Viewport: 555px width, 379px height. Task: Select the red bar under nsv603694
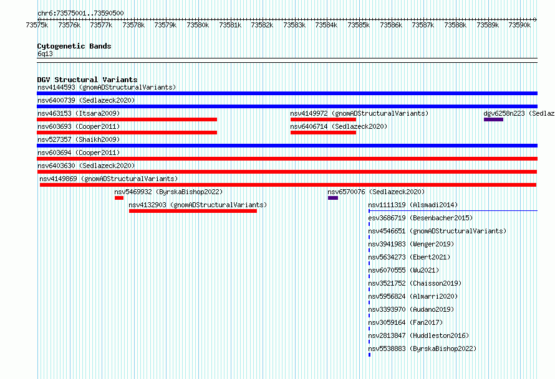pos(287,159)
